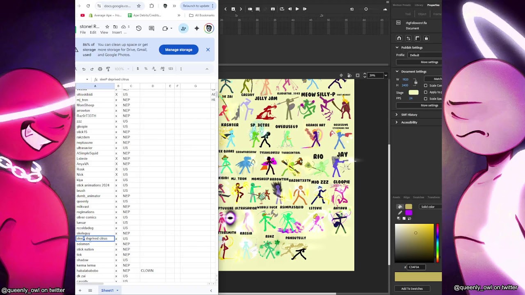The image size is (525, 295).
Task: Enable Scale Spans checkbox
Action: [x=426, y=99]
